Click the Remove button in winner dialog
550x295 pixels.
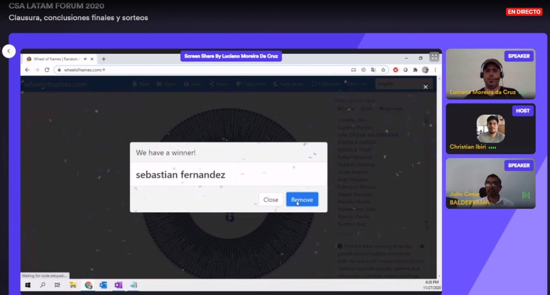pos(302,200)
